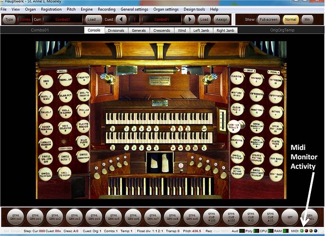Screen dimensions: 327x236
Task: Click the blue MIDI status LED
Action: pyautogui.click(x=316, y=231)
